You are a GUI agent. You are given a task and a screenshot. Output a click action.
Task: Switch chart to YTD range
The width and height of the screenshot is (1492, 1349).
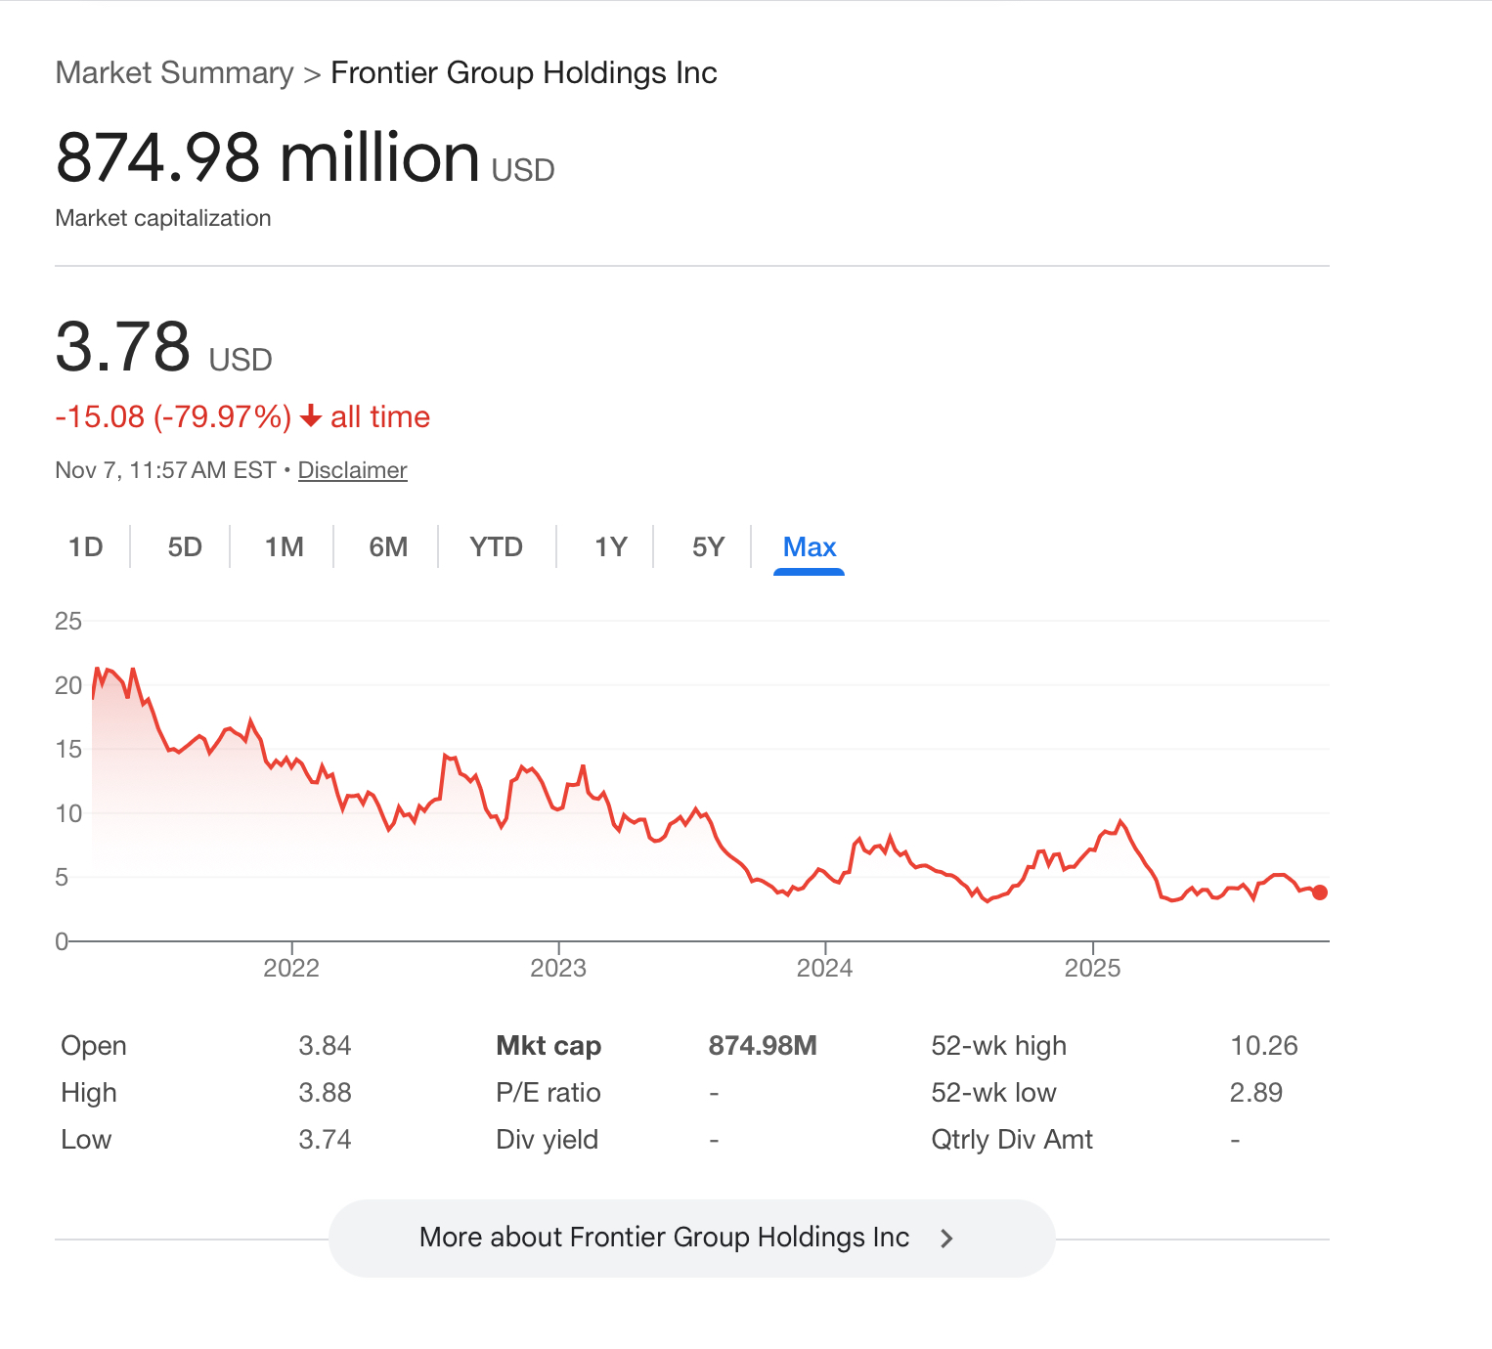pyautogui.click(x=497, y=547)
